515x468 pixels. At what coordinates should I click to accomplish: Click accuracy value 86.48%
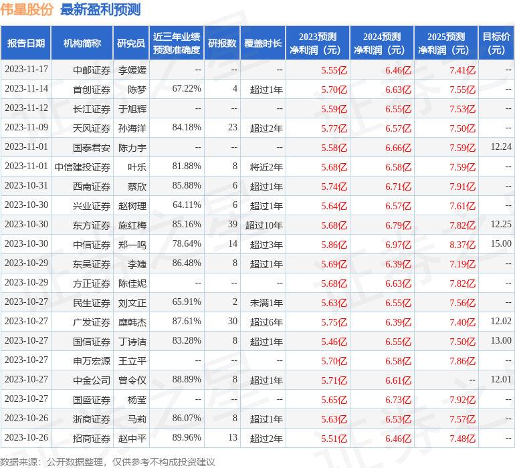[x=187, y=263]
